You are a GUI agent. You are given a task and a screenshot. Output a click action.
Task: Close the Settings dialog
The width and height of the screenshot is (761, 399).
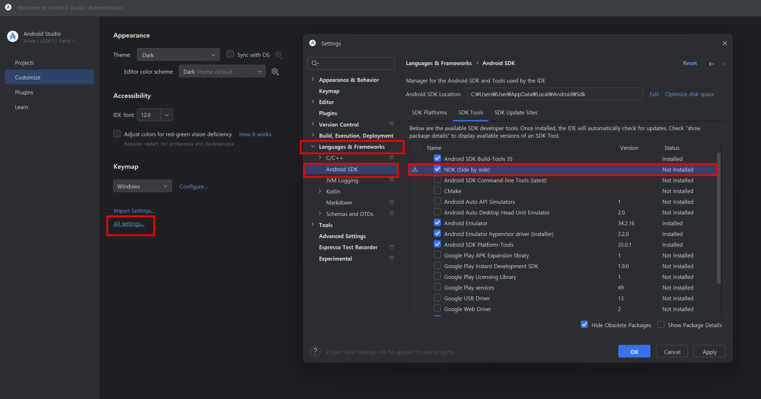[725, 43]
